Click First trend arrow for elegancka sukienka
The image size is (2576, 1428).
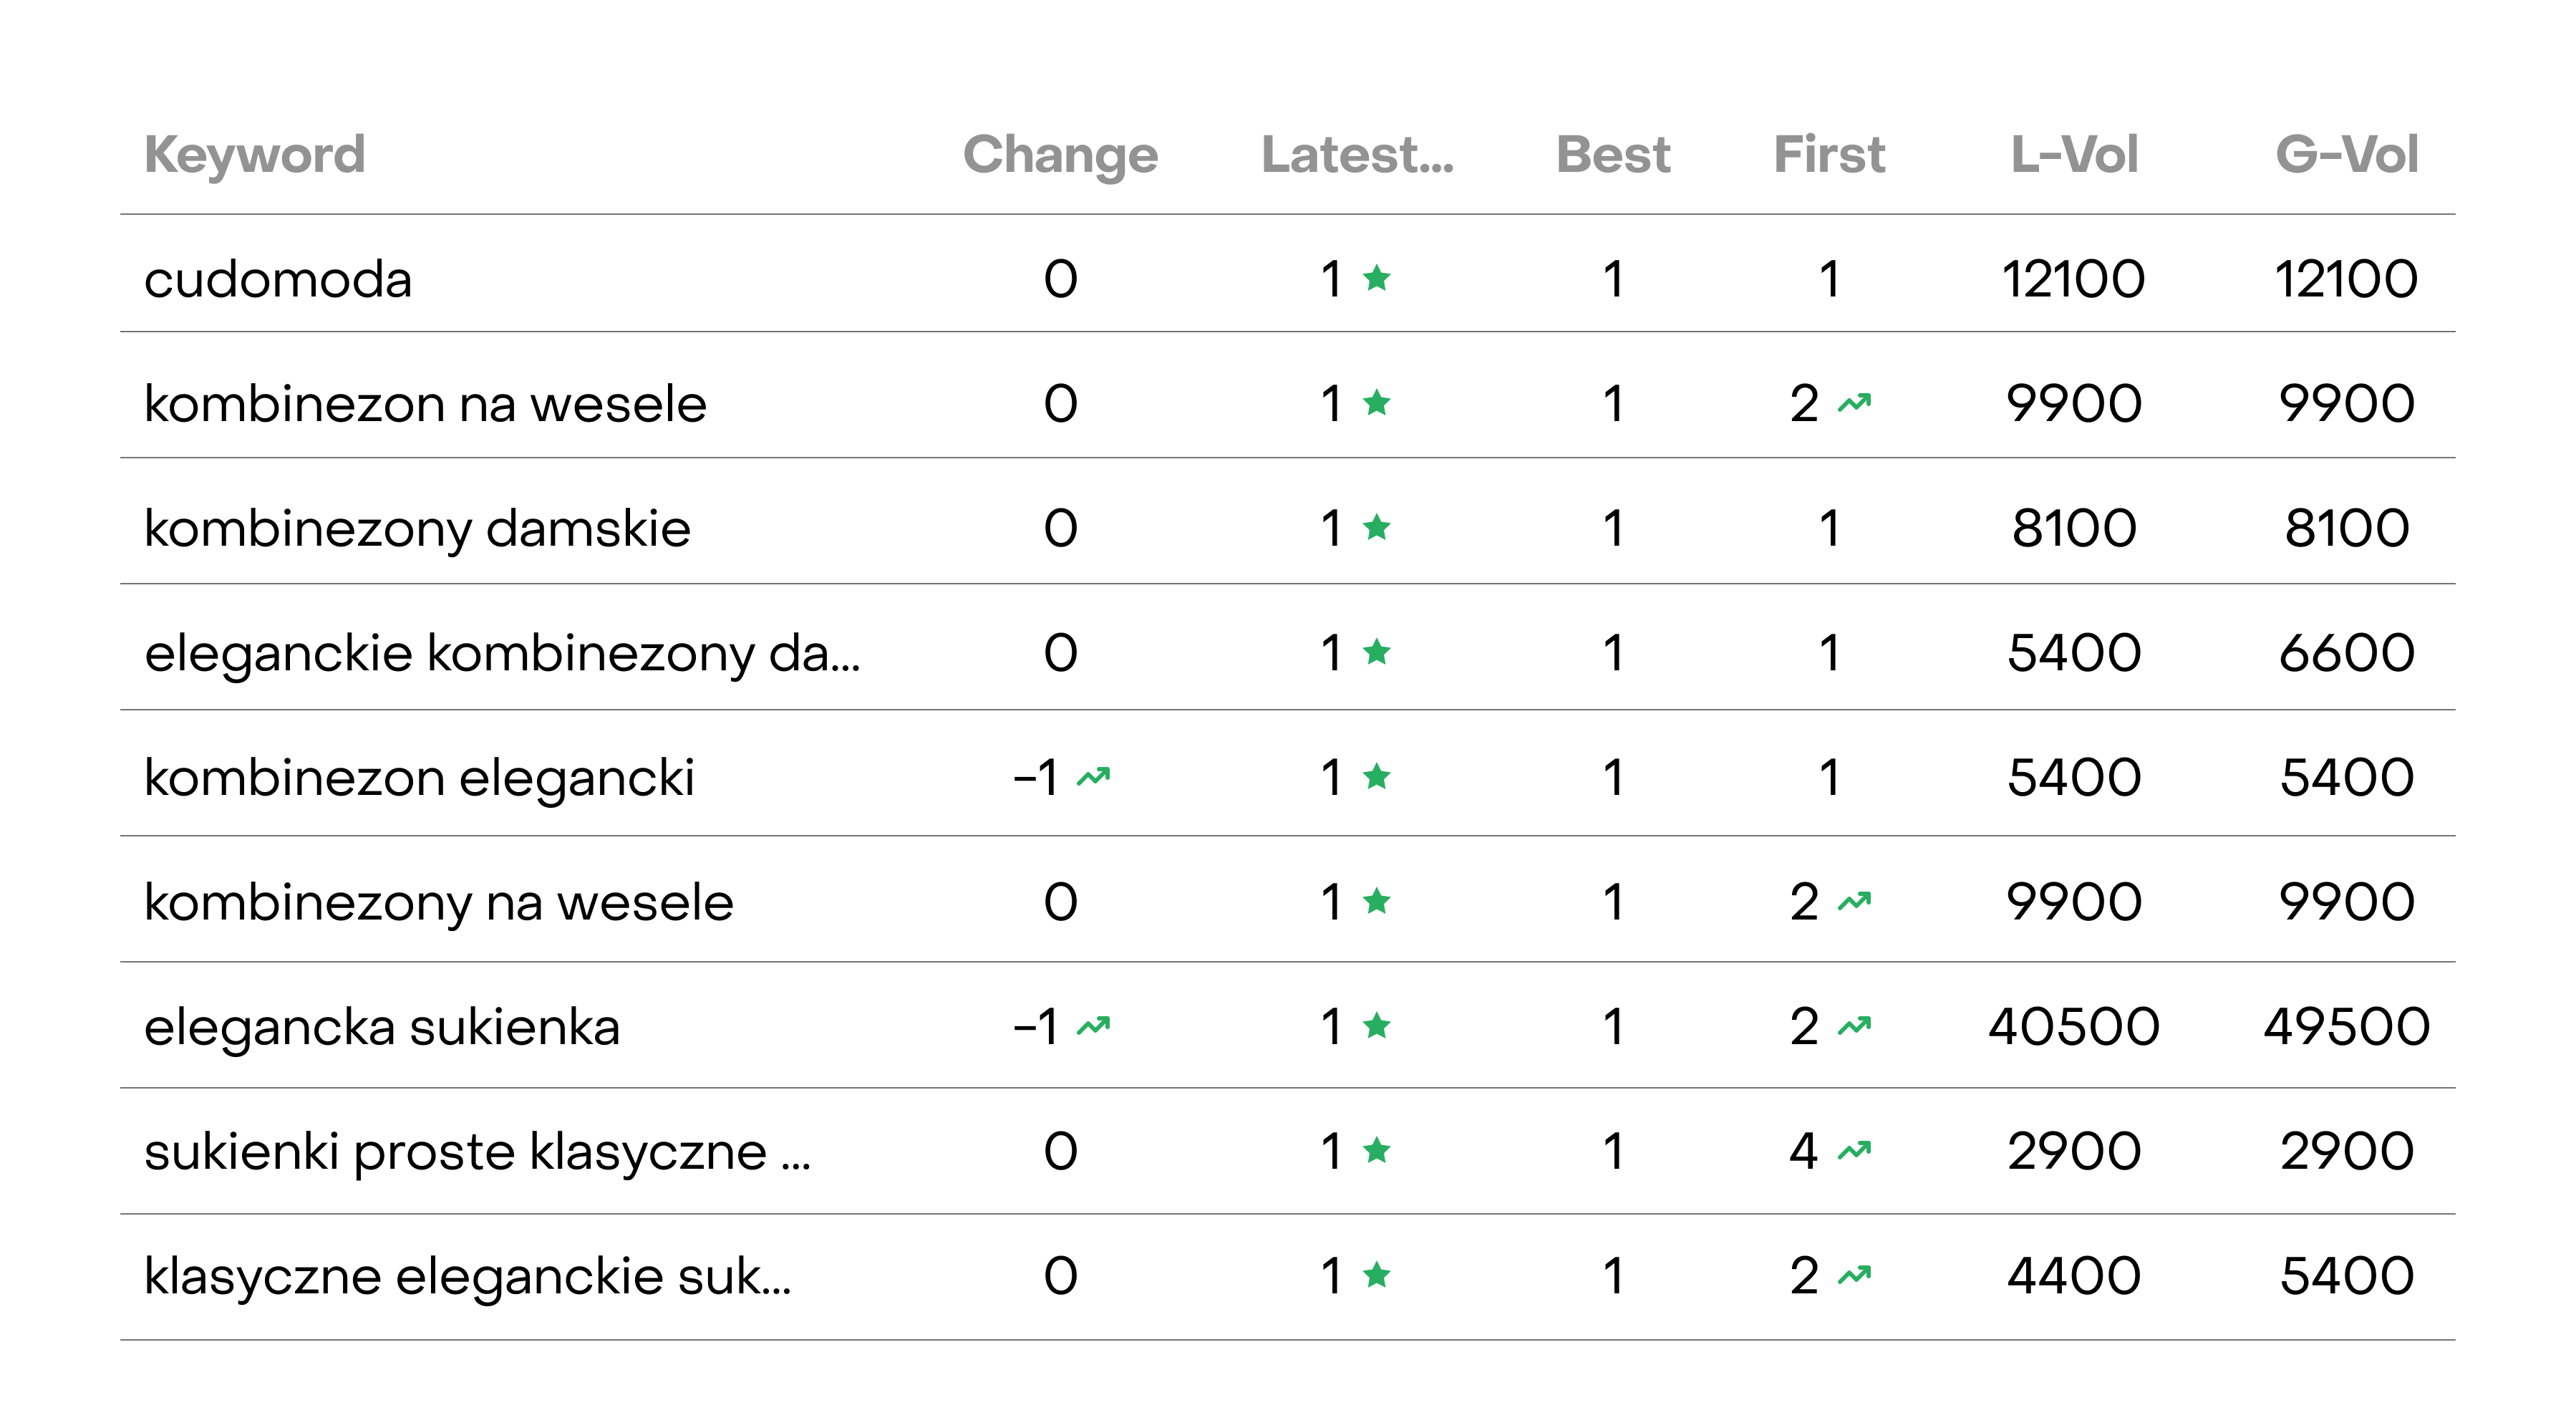tap(1855, 1026)
